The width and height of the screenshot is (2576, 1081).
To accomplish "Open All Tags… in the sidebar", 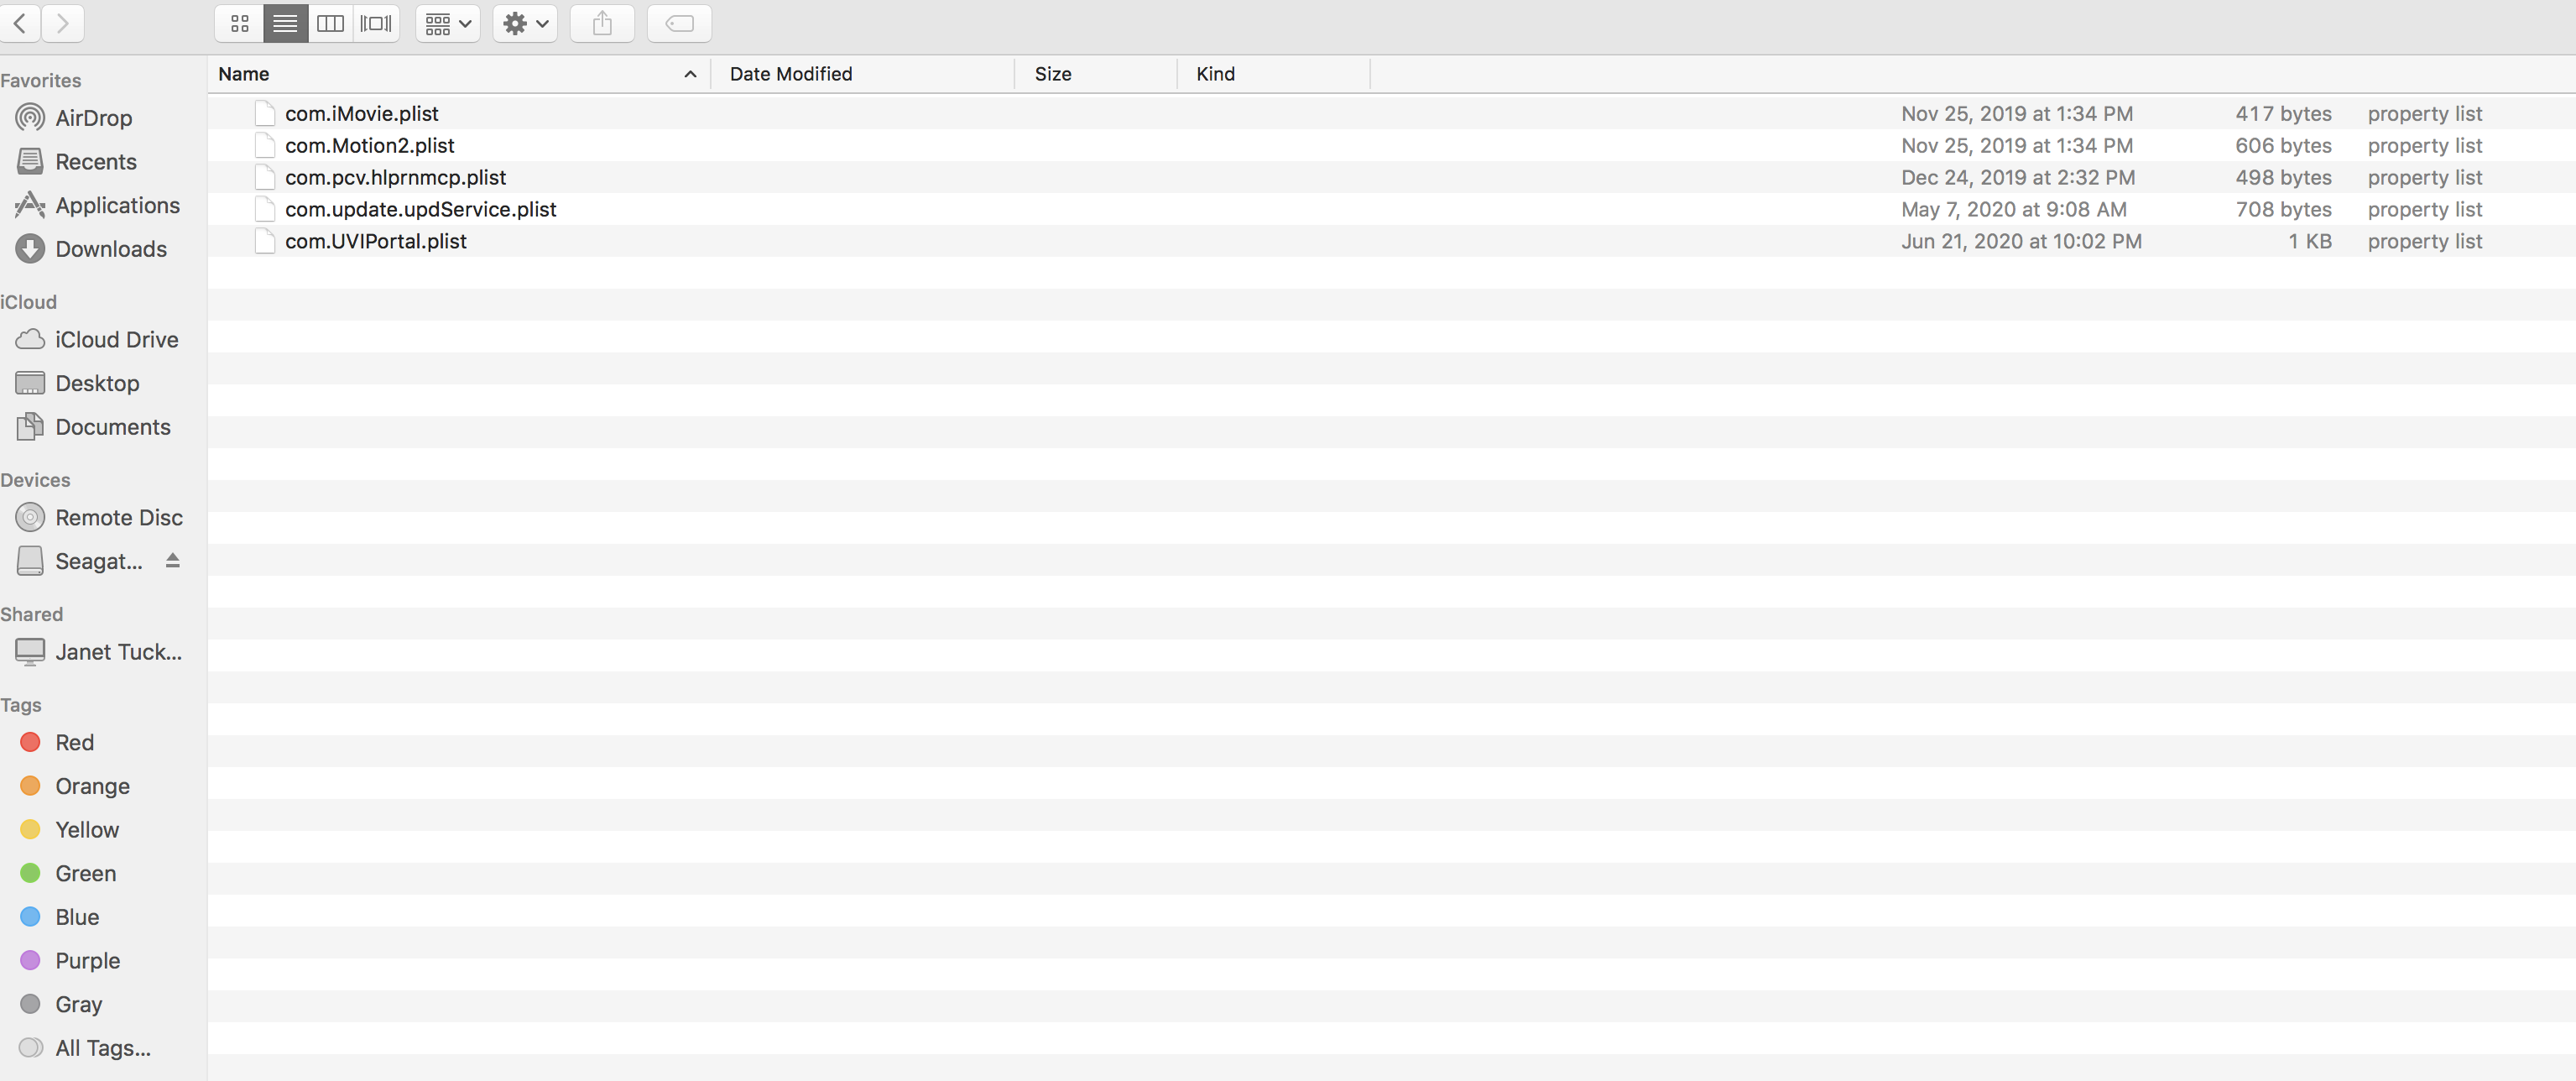I will tap(102, 1047).
